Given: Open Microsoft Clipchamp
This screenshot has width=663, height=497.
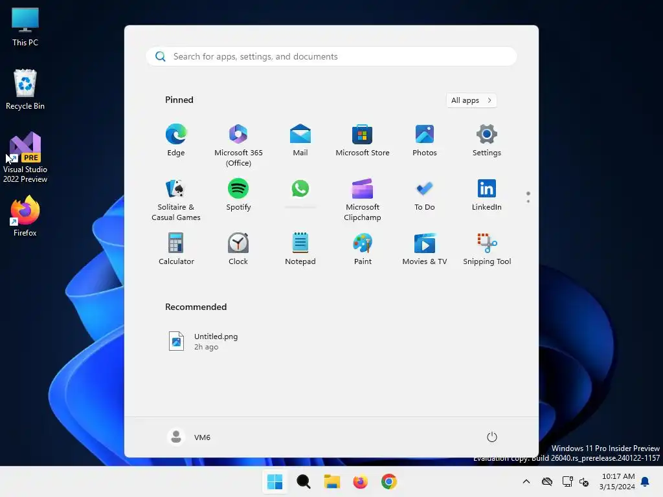Looking at the screenshot, I should tap(363, 199).
